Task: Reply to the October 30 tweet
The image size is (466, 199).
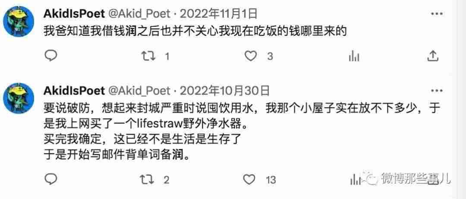Action: coord(50,179)
